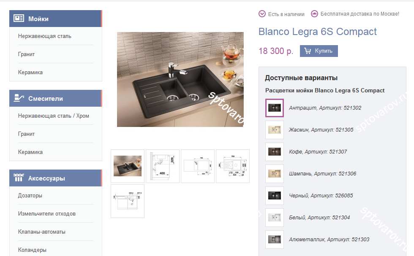
Task: Select the fourth top-view dimension drawing thumbnail
Action: click(233, 166)
